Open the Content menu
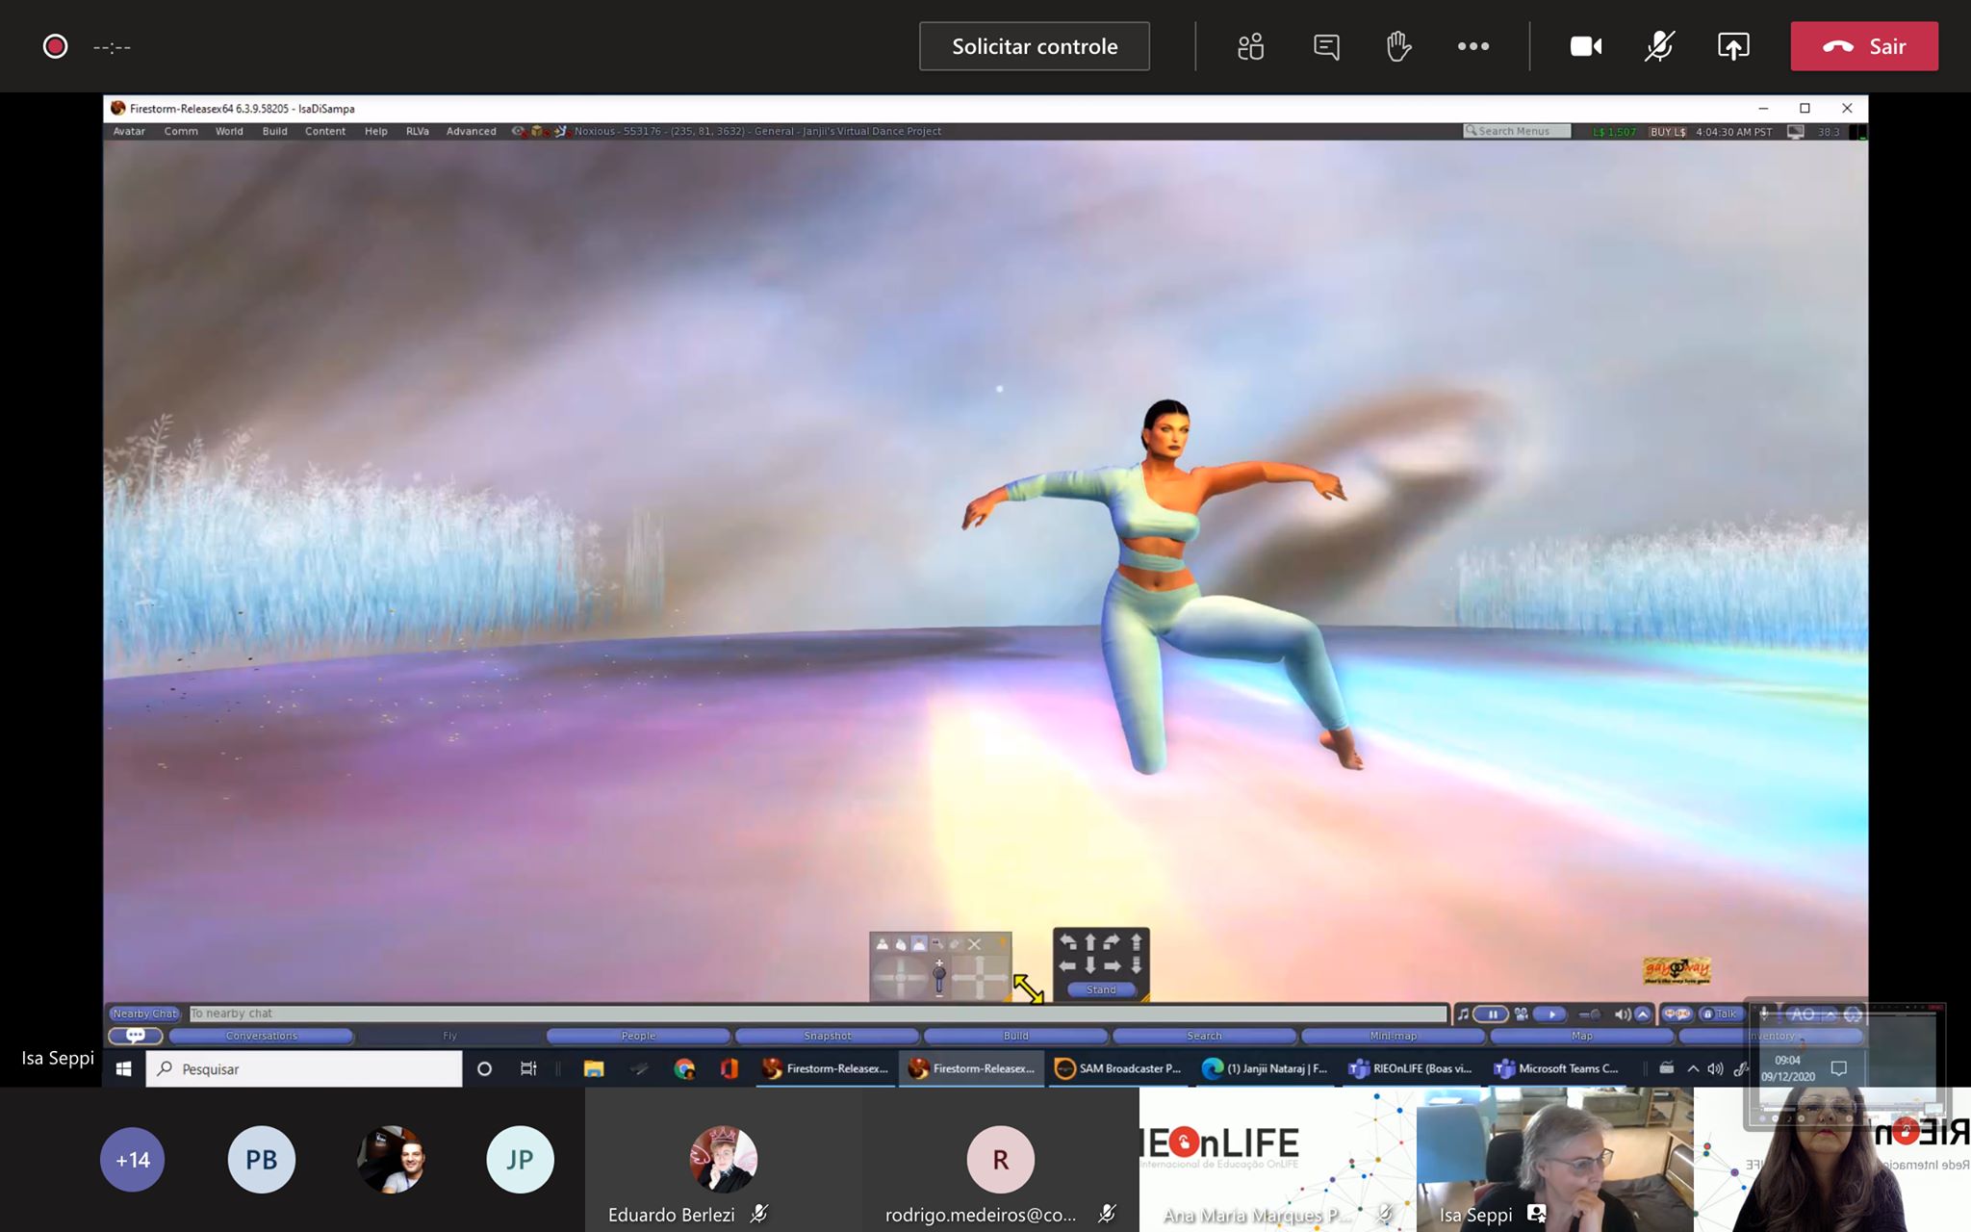This screenshot has height=1232, width=1971. coord(325,131)
